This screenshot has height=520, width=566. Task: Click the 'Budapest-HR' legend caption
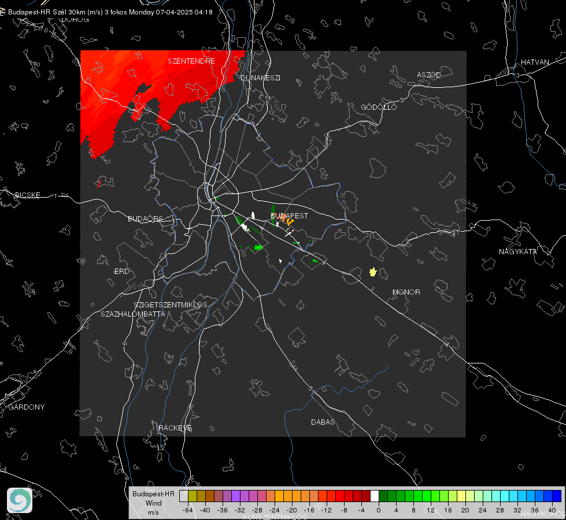tap(153, 493)
